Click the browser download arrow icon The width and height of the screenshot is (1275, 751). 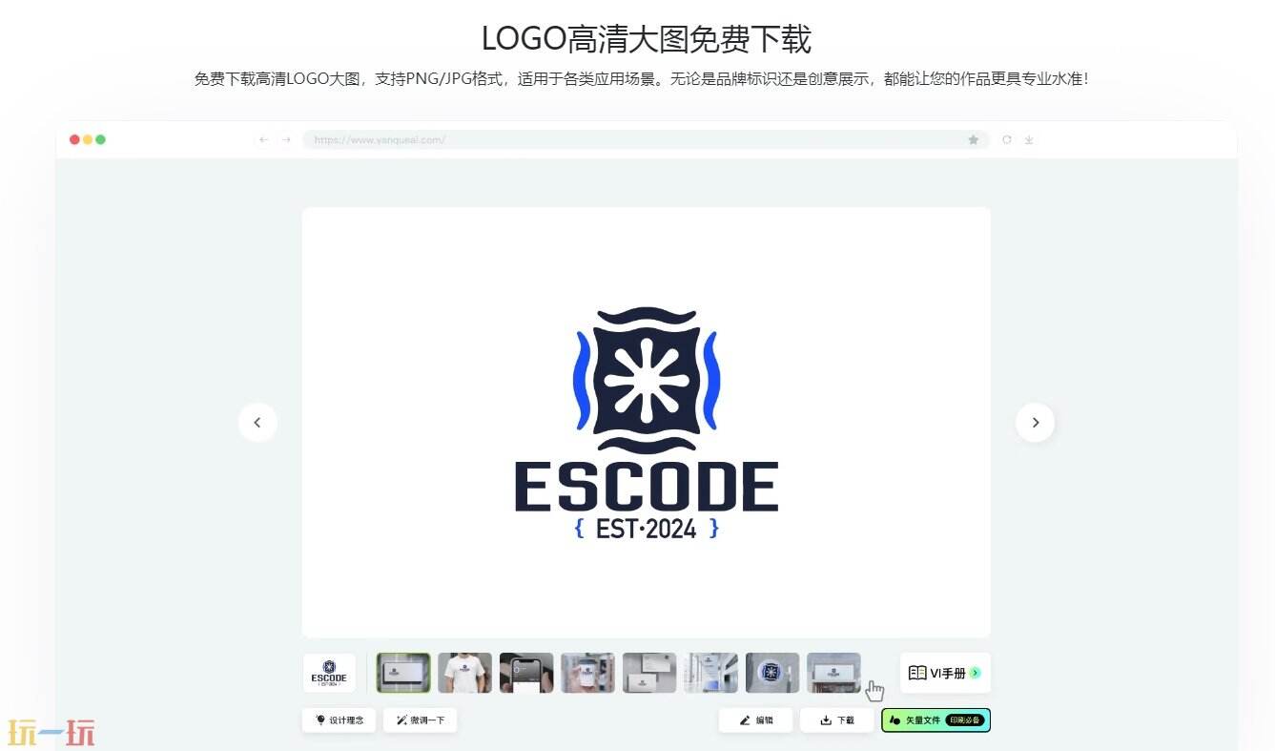pos(1029,139)
